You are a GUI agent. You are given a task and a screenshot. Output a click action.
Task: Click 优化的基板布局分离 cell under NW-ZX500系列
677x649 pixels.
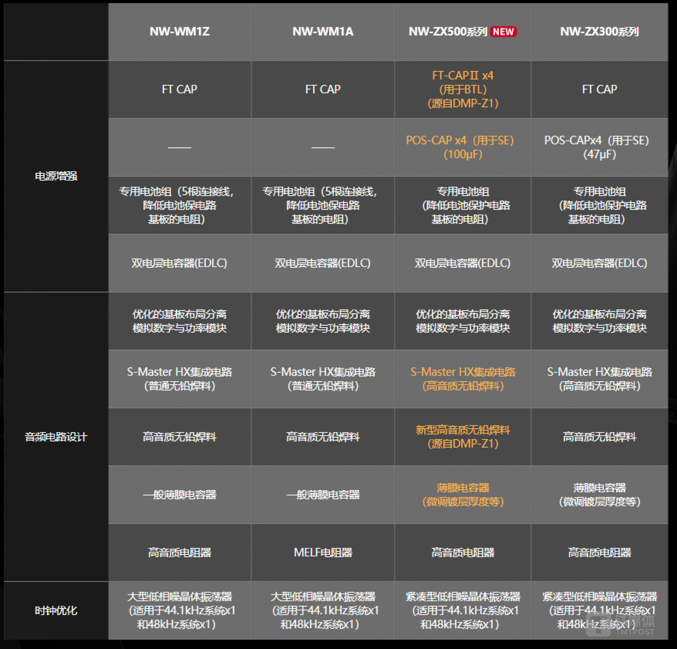[463, 321]
